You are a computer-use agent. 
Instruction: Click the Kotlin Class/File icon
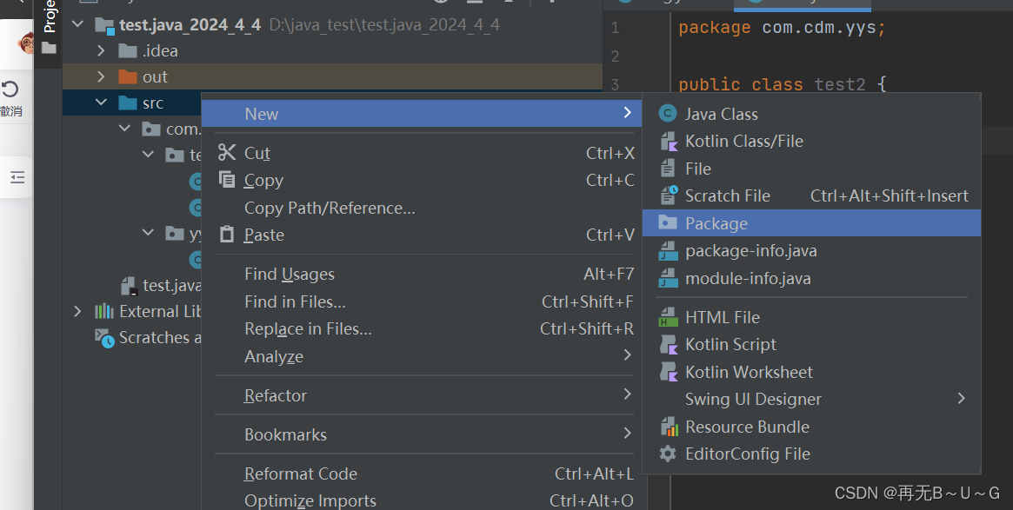668,142
